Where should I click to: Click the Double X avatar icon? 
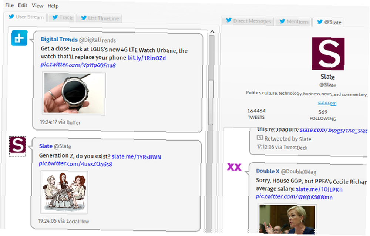pos(234,167)
